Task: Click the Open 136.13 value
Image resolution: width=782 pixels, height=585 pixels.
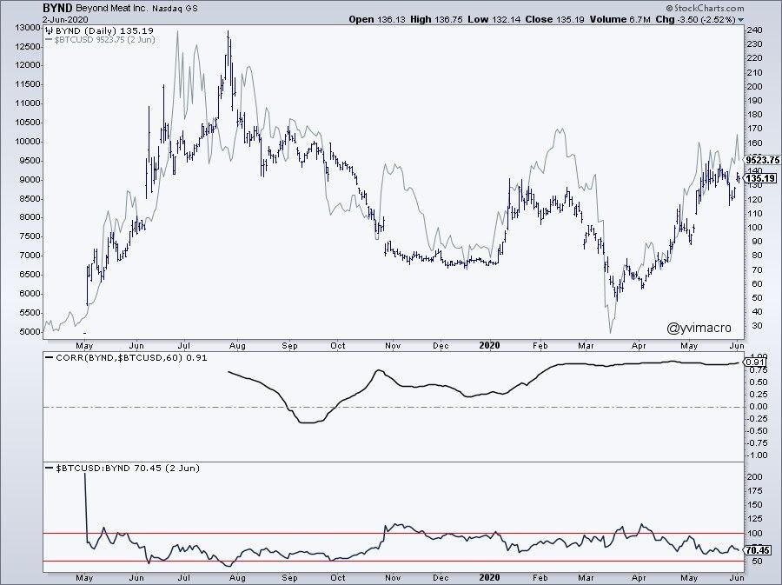Action: [378, 19]
